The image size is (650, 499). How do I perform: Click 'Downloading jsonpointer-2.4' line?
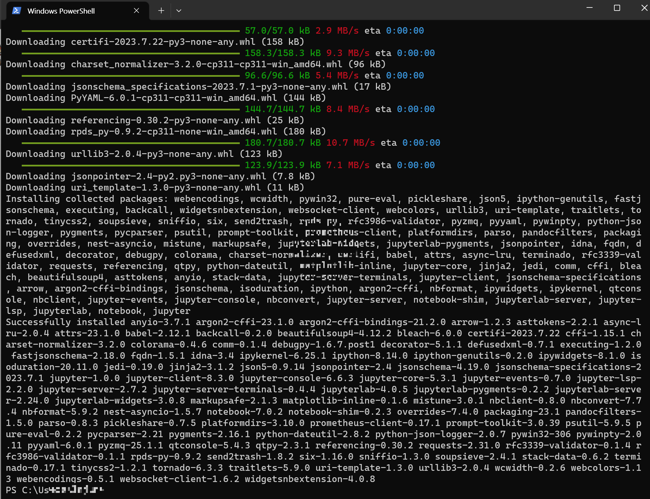[x=160, y=176]
